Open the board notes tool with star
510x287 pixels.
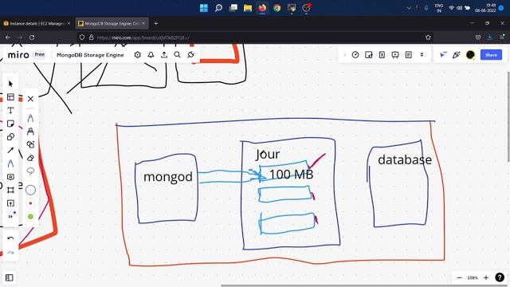click(368, 55)
